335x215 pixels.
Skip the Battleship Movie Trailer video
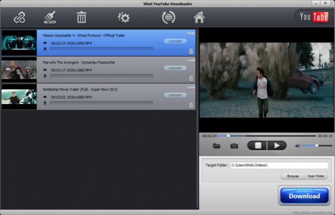coord(191,87)
